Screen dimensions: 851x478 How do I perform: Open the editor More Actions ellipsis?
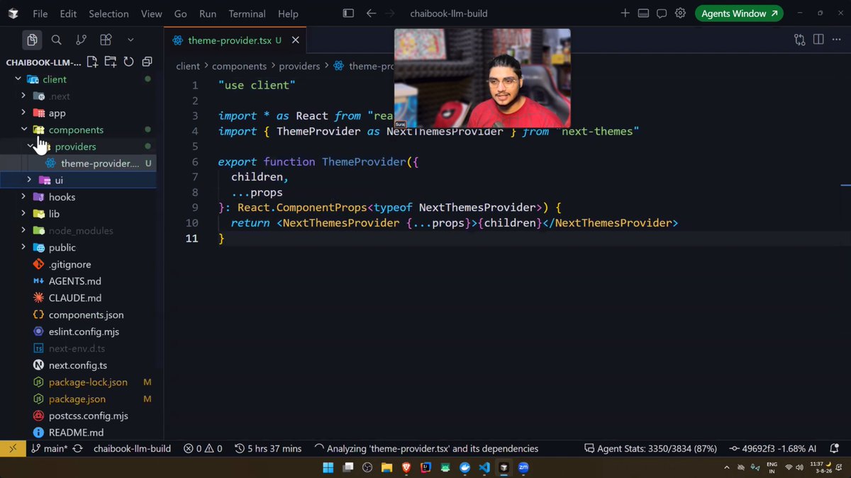coord(836,40)
